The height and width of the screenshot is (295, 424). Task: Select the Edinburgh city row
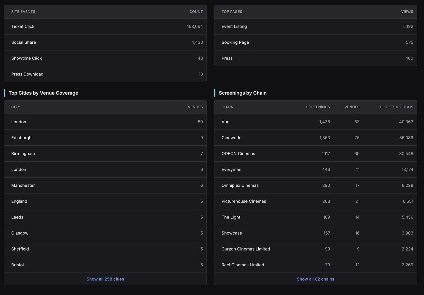coord(105,138)
